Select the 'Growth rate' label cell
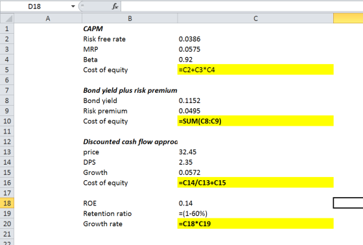363x245 pixels. (x=130, y=224)
